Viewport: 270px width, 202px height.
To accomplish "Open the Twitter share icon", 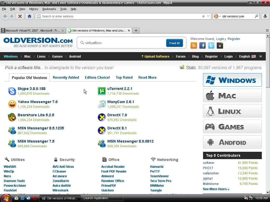I will pyautogui.click(x=211, y=46).
